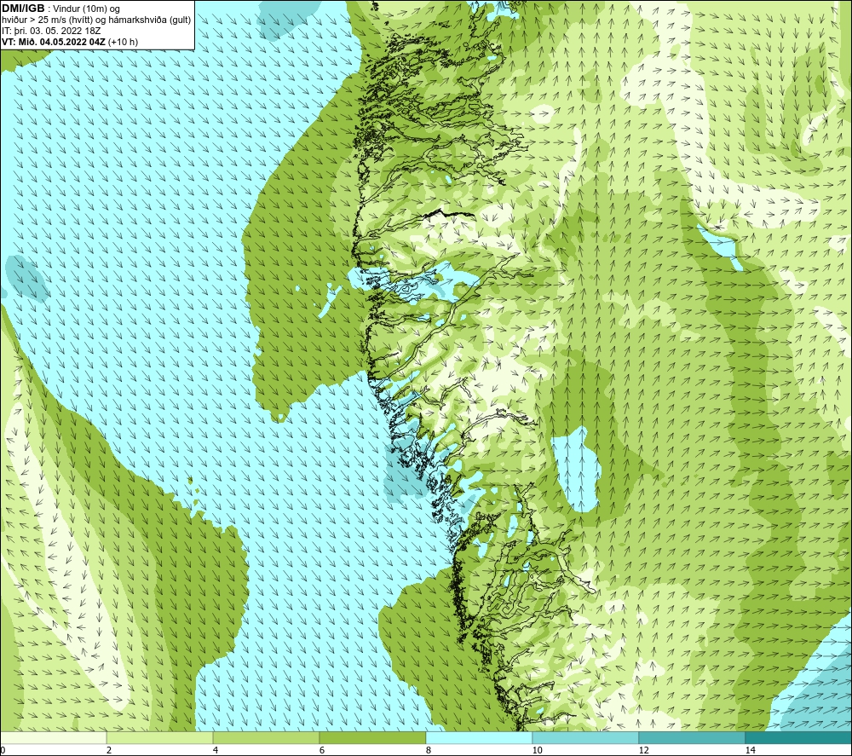
Task: Click the "12" label on the wind scale
Action: pyautogui.click(x=643, y=750)
